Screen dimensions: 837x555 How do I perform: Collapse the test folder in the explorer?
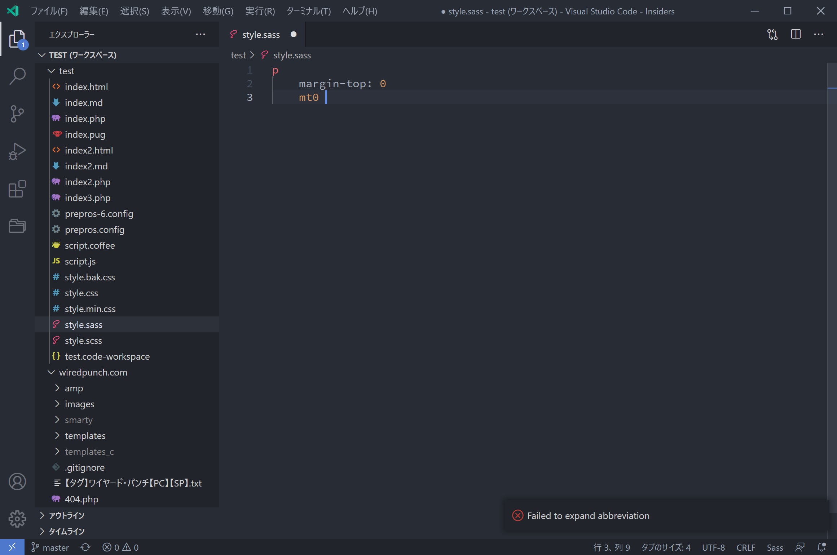(x=50, y=71)
